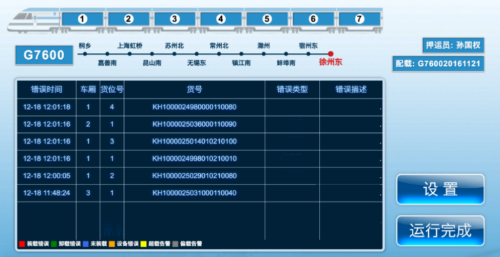Select train carriage number 7
The height and width of the screenshot is (257, 500).
[360, 19]
